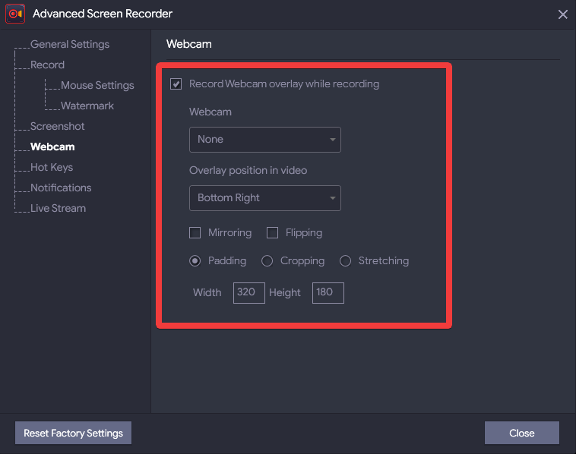Open the Overlay position dropdown
Image resolution: width=576 pixels, height=454 pixels.
[265, 198]
